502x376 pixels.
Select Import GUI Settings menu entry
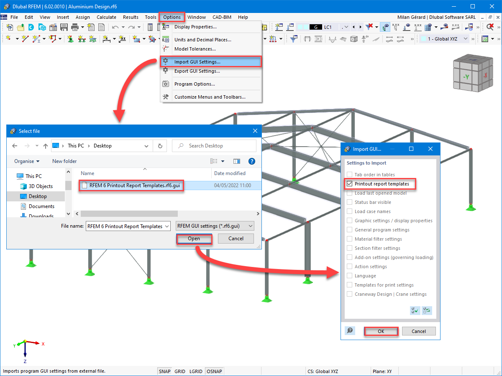[211, 62]
